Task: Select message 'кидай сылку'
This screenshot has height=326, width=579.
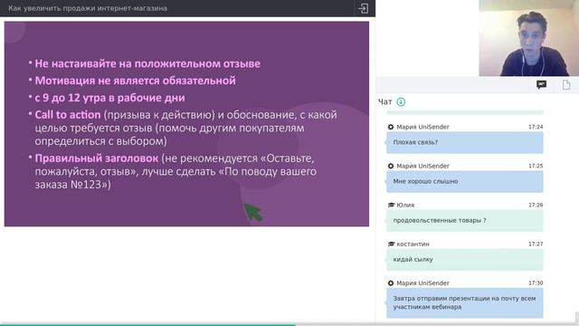Action: coord(464,260)
